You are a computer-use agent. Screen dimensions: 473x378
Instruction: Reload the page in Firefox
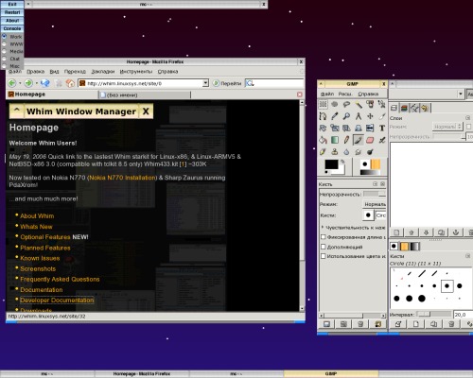[45, 83]
